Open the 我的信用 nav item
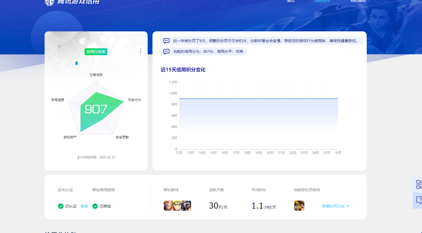 point(322,1)
